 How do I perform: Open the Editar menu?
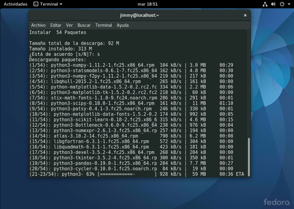coord(56,25)
